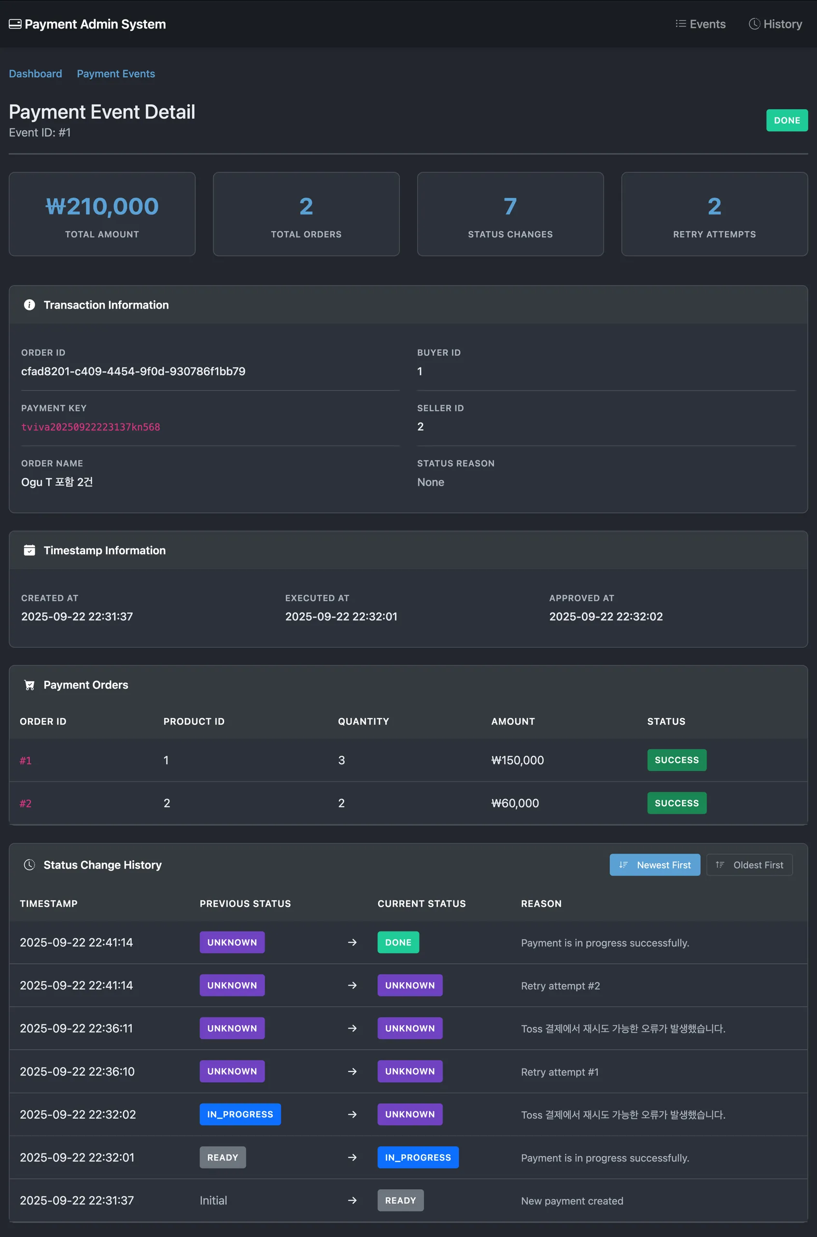Go to Payment Events breadcrumb link

pos(116,73)
